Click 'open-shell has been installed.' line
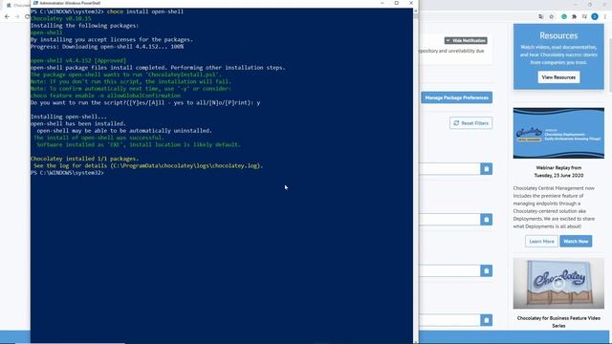 pos(78,123)
